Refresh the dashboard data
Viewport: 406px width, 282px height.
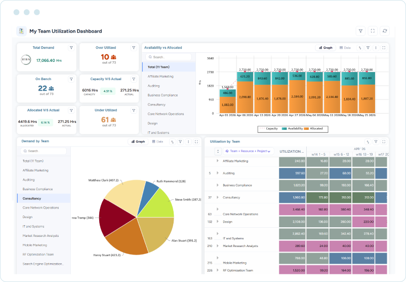click(x=385, y=31)
